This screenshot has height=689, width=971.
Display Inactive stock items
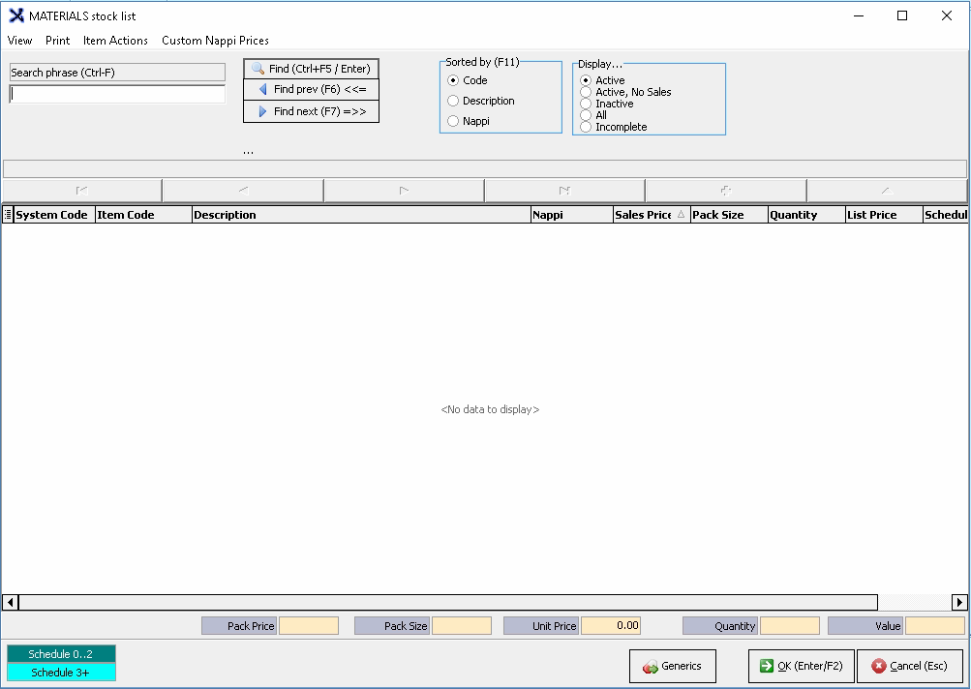[586, 104]
